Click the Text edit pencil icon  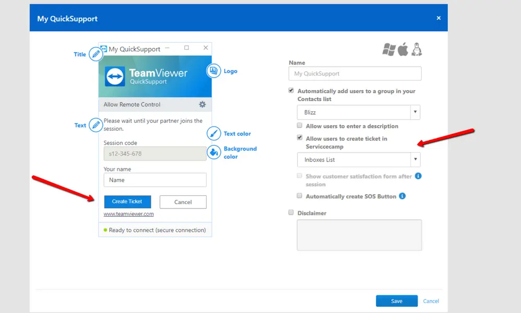tap(96, 125)
